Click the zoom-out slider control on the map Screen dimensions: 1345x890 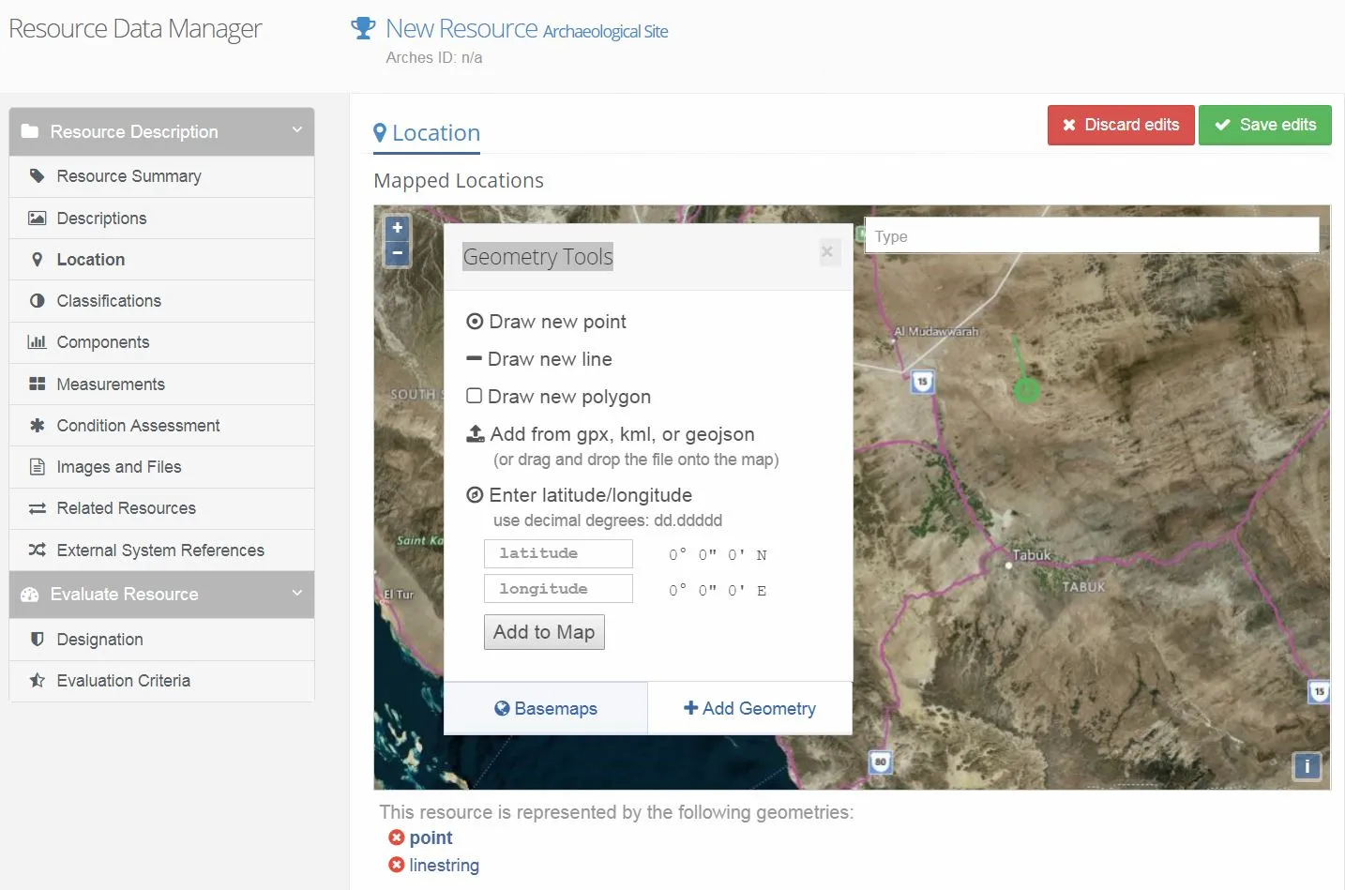click(397, 253)
